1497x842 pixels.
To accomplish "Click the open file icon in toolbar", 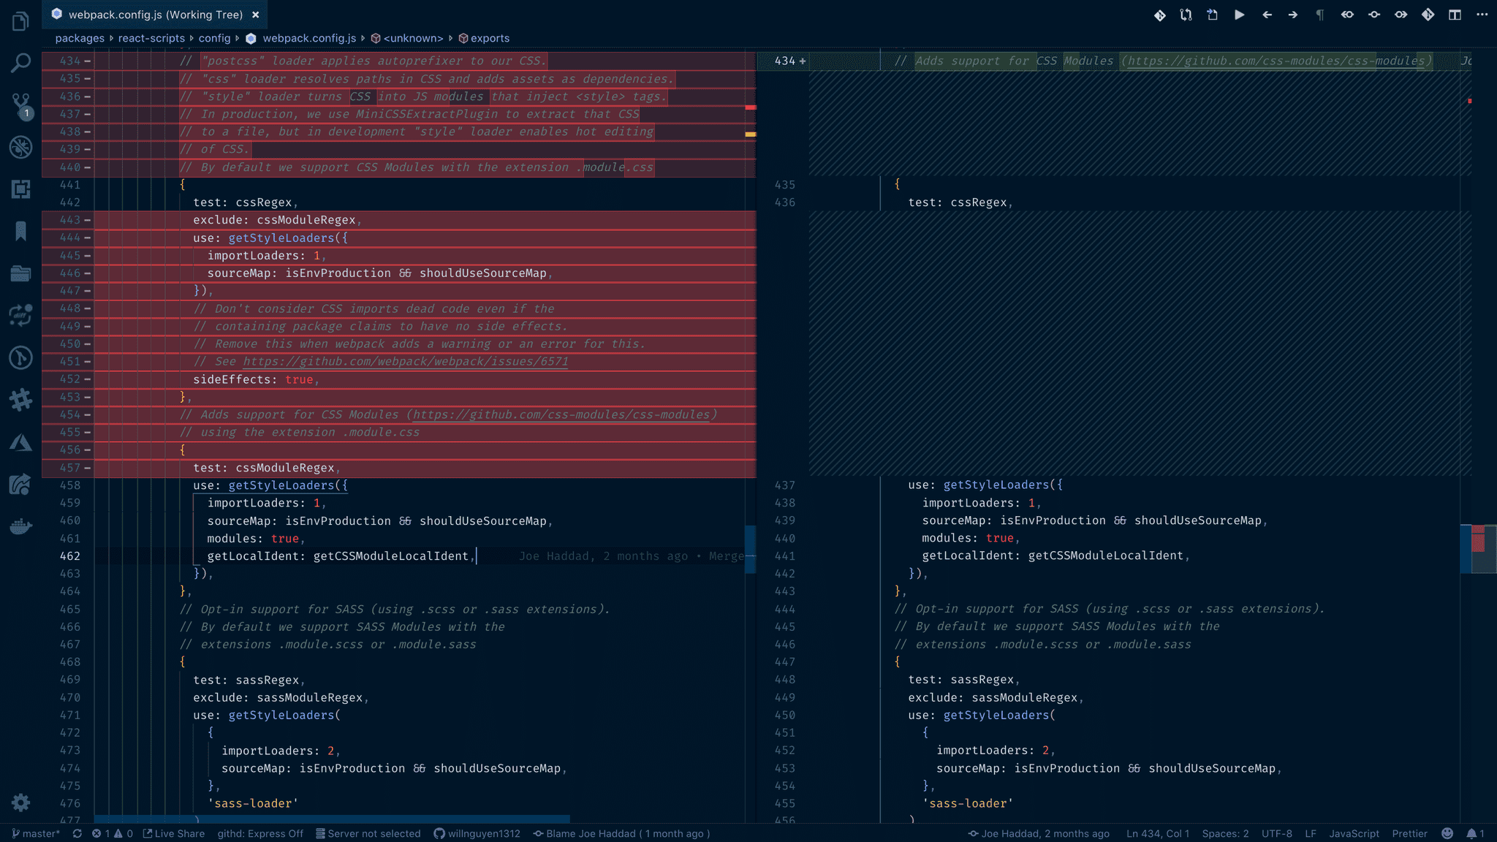I will (1212, 15).
